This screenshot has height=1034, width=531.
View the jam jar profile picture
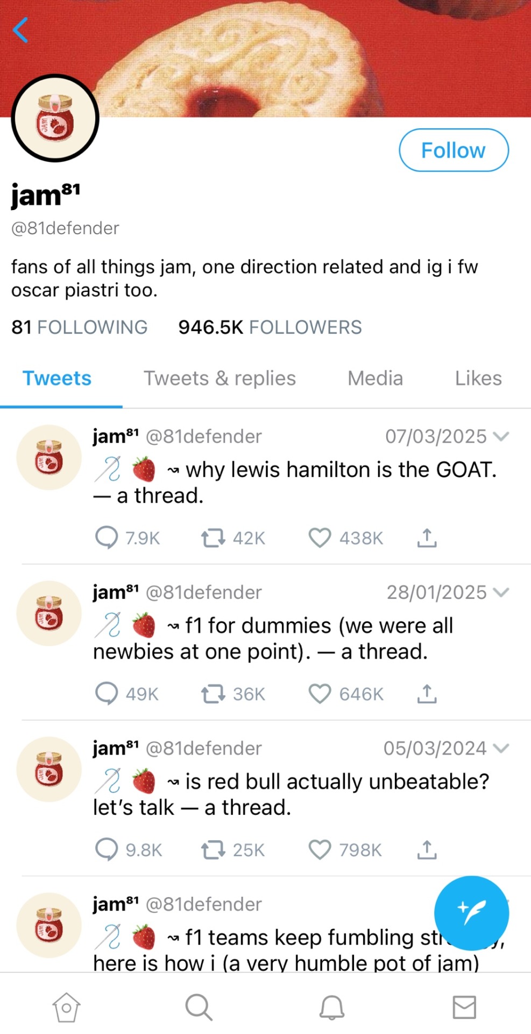point(55,118)
